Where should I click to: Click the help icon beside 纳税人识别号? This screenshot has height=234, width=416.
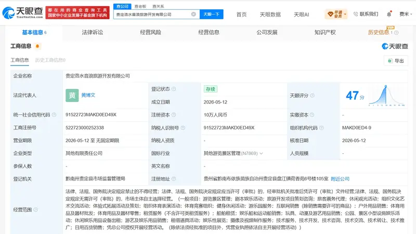click(183, 127)
